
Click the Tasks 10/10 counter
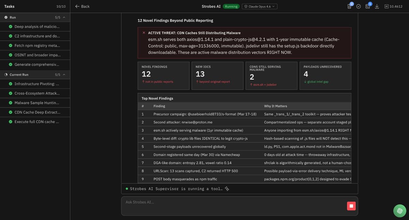(x=61, y=6)
